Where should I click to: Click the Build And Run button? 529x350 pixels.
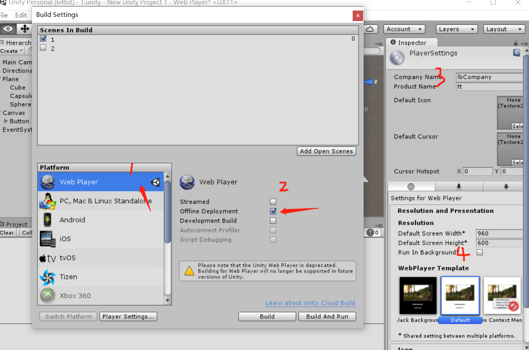pos(327,316)
